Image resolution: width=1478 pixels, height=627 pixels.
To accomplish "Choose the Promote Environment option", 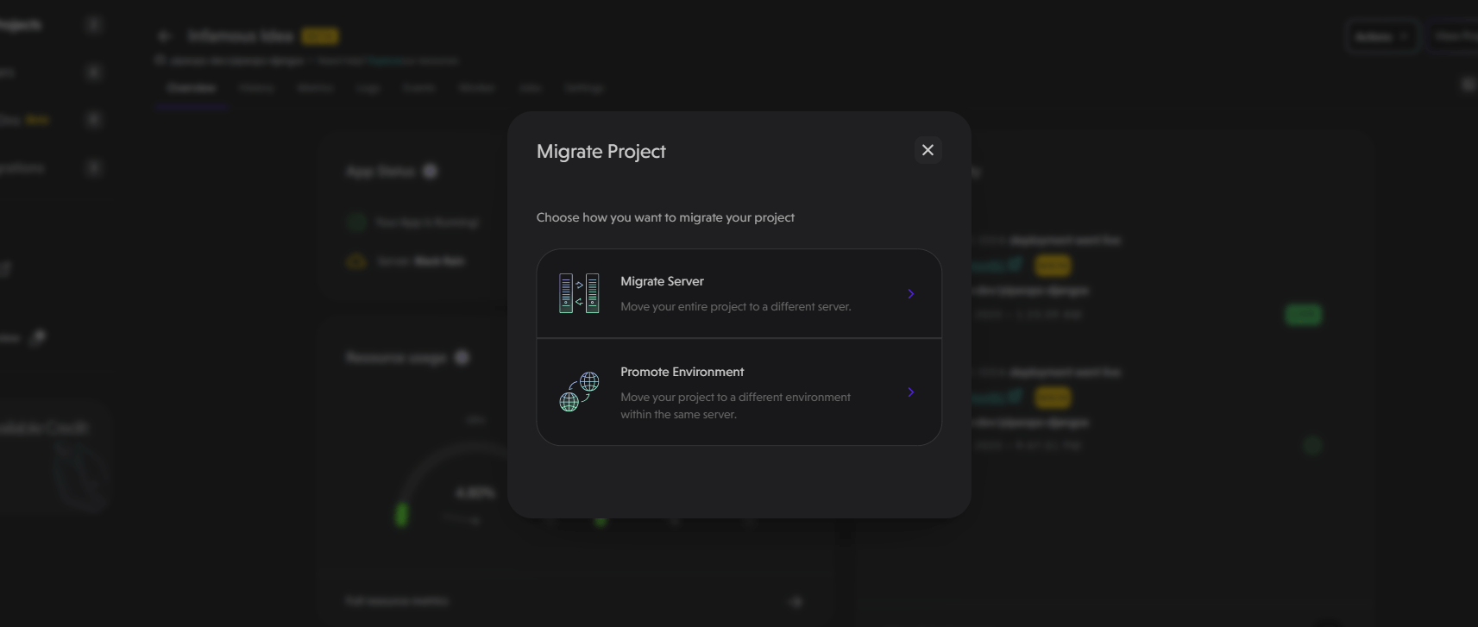I will tap(739, 392).
